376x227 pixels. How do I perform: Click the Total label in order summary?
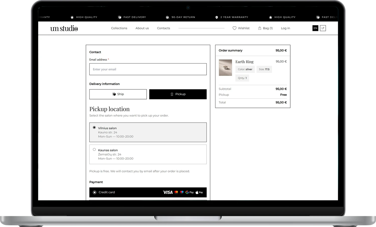pyautogui.click(x=222, y=102)
